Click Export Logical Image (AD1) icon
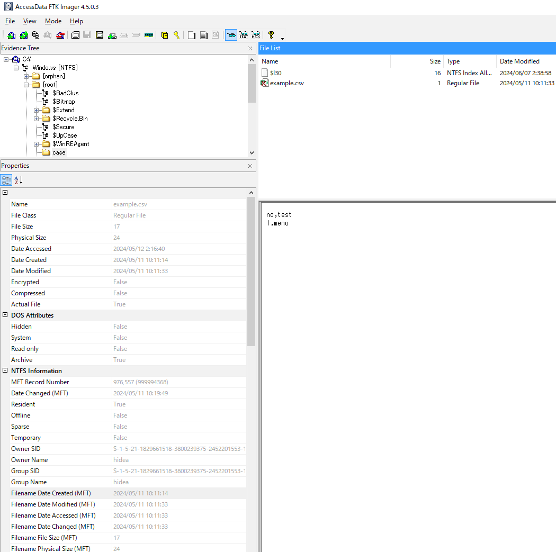Image resolution: width=556 pixels, height=552 pixels. pos(100,35)
